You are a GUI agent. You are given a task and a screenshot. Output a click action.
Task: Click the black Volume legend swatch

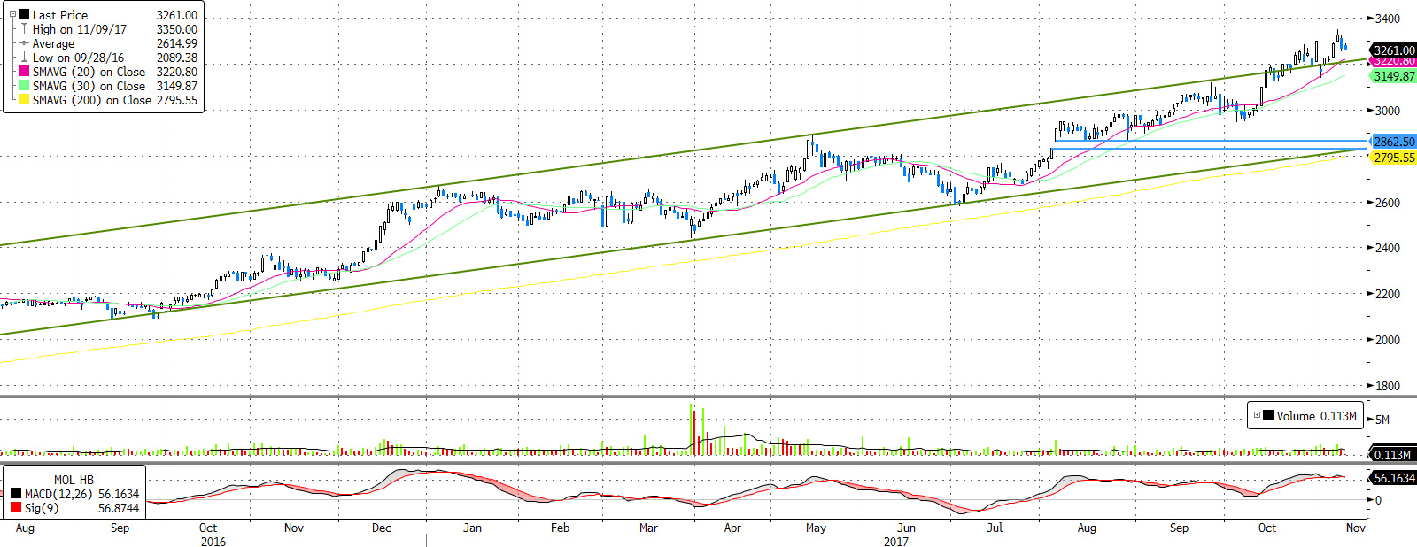coord(1269,415)
